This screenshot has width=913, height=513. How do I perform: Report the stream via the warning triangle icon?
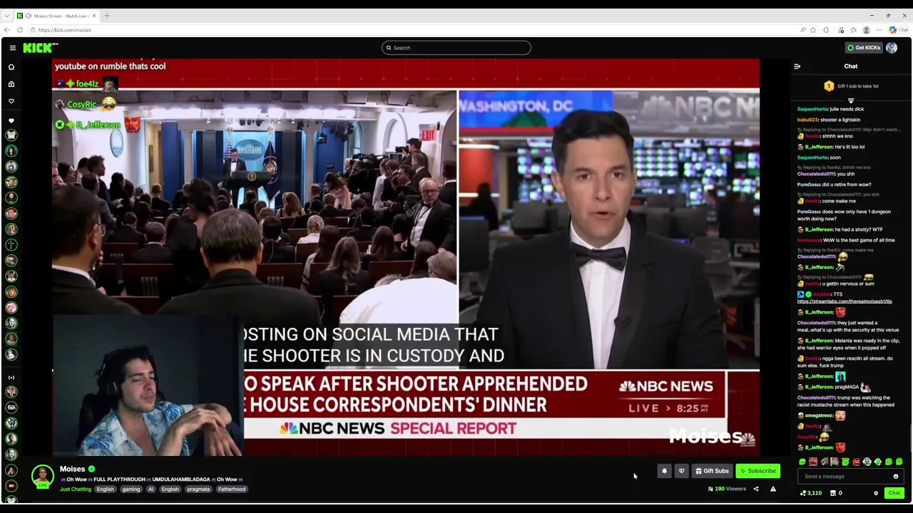point(773,489)
